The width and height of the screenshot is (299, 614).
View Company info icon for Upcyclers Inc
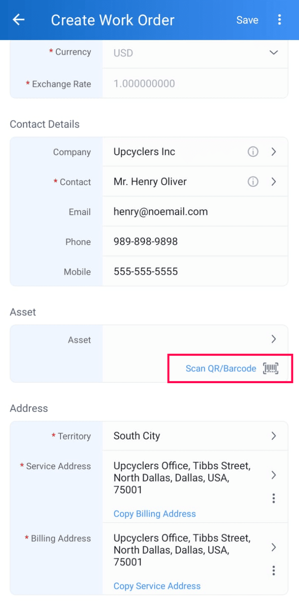[x=253, y=152]
